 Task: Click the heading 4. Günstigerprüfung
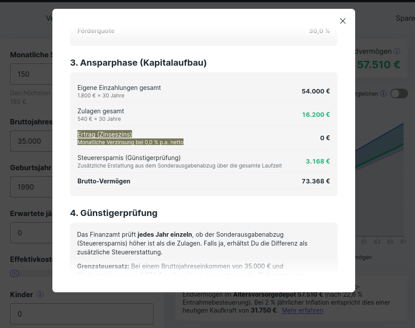pos(114,213)
